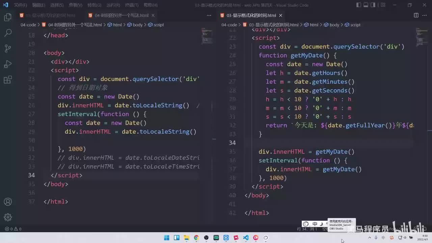
Task: Click empty line 34 in right editor
Action: click(329, 143)
